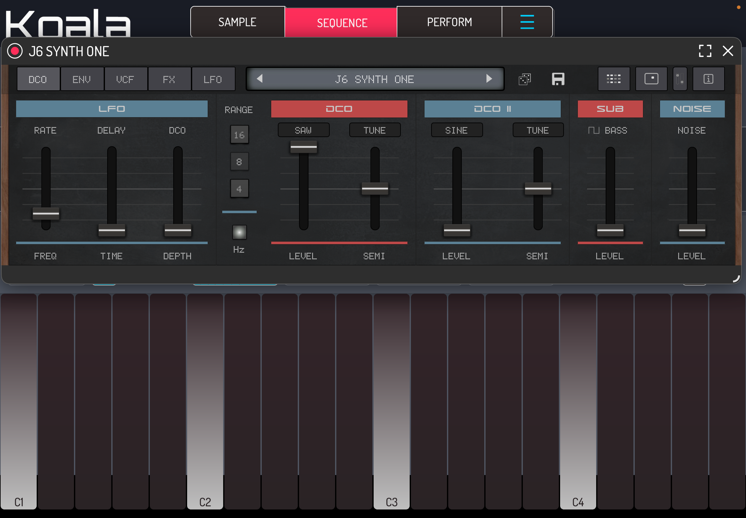
Task: Click the LFO Rate frequency slider handle
Action: tap(46, 214)
